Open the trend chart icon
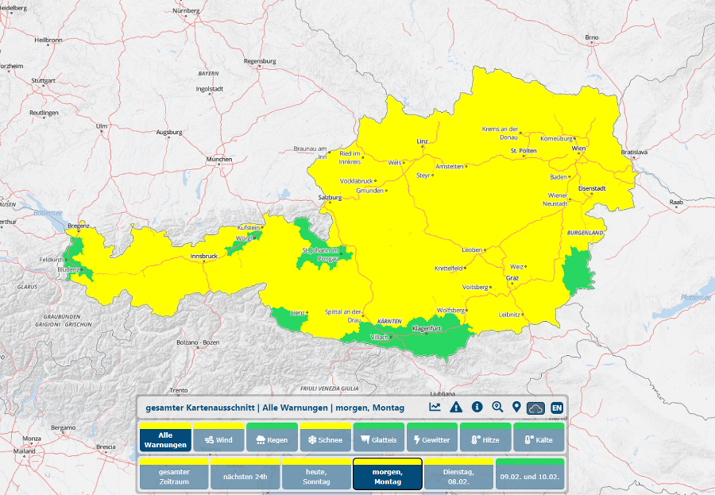This screenshot has width=715, height=495. click(x=435, y=407)
